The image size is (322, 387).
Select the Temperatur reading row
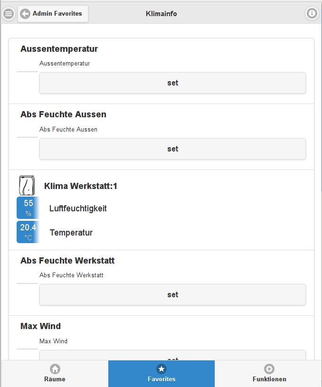(x=71, y=233)
